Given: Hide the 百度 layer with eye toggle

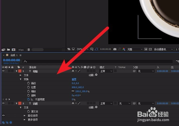Looking at the screenshot, I should (x=3, y=103).
